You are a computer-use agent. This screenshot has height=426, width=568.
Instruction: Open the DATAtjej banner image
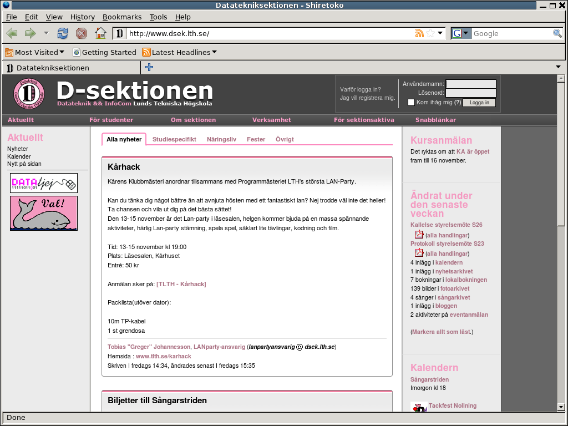tap(44, 183)
